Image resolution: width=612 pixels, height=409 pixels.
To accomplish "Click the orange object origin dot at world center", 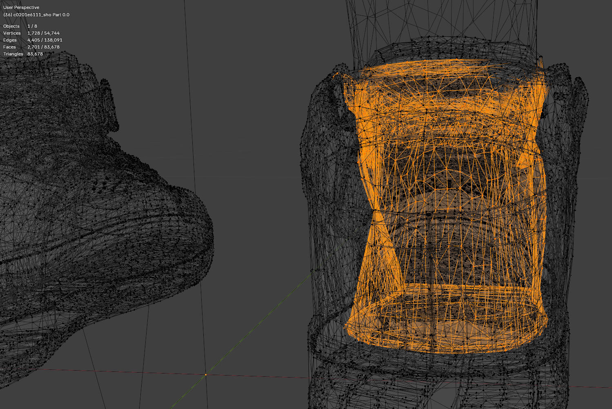I will (x=206, y=374).
